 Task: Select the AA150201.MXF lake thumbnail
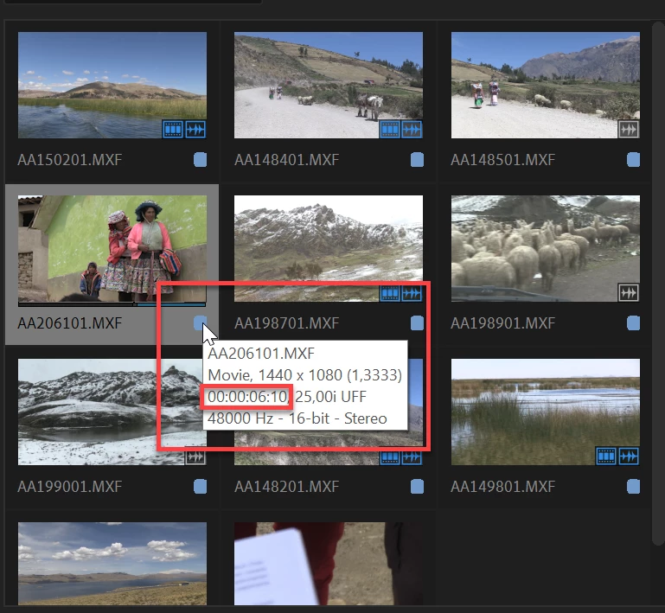coord(112,85)
